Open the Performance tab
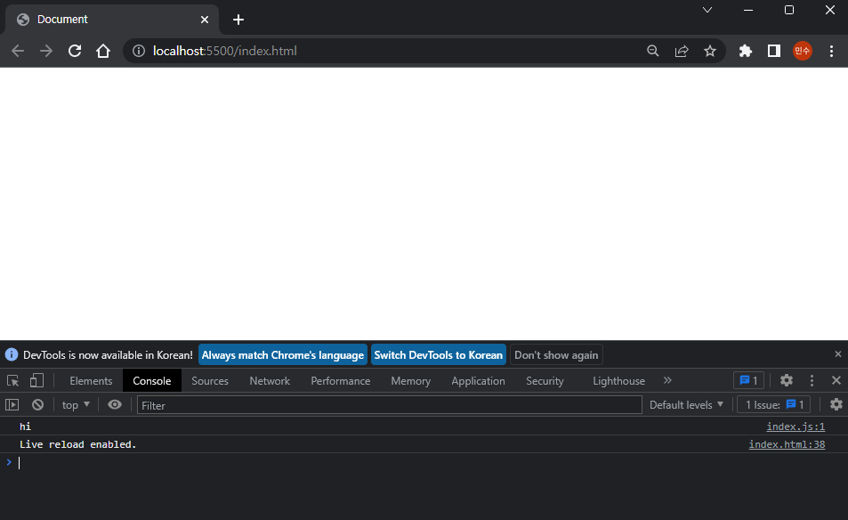This screenshot has width=848, height=520. coord(341,381)
